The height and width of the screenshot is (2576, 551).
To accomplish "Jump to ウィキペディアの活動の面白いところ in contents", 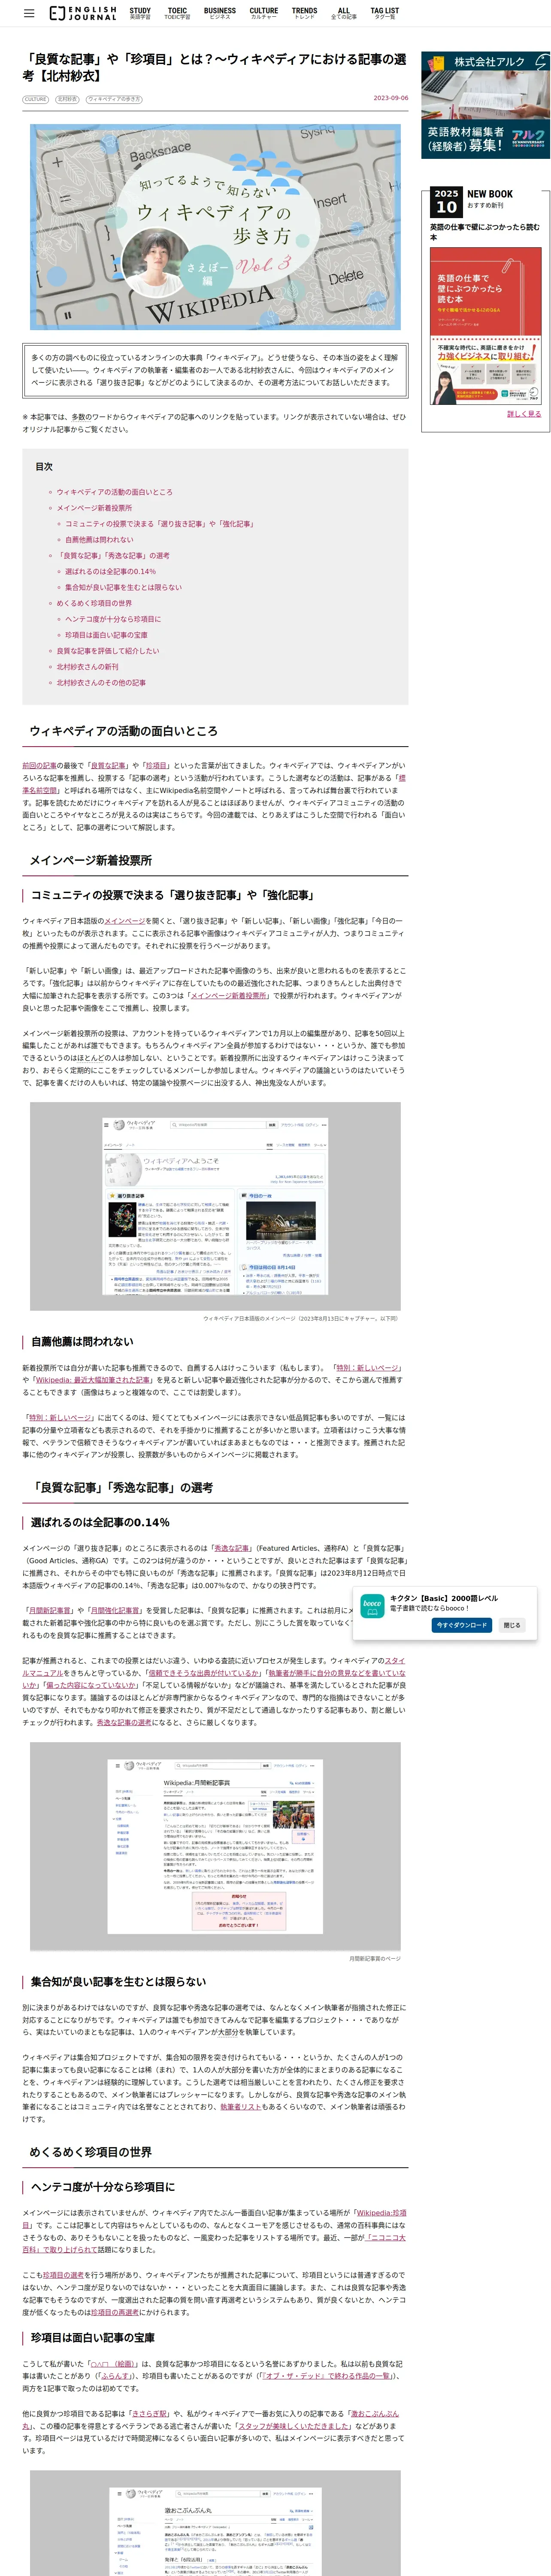I will (114, 492).
